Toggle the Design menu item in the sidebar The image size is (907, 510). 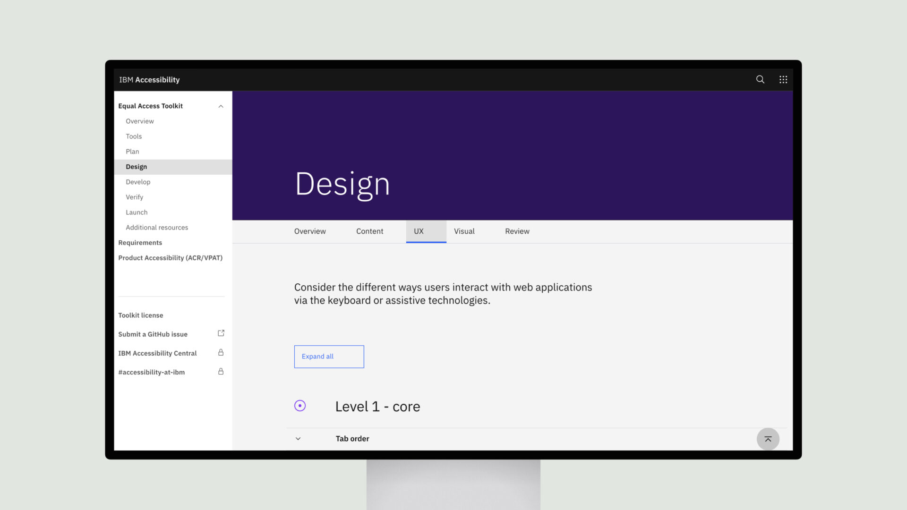pos(136,166)
